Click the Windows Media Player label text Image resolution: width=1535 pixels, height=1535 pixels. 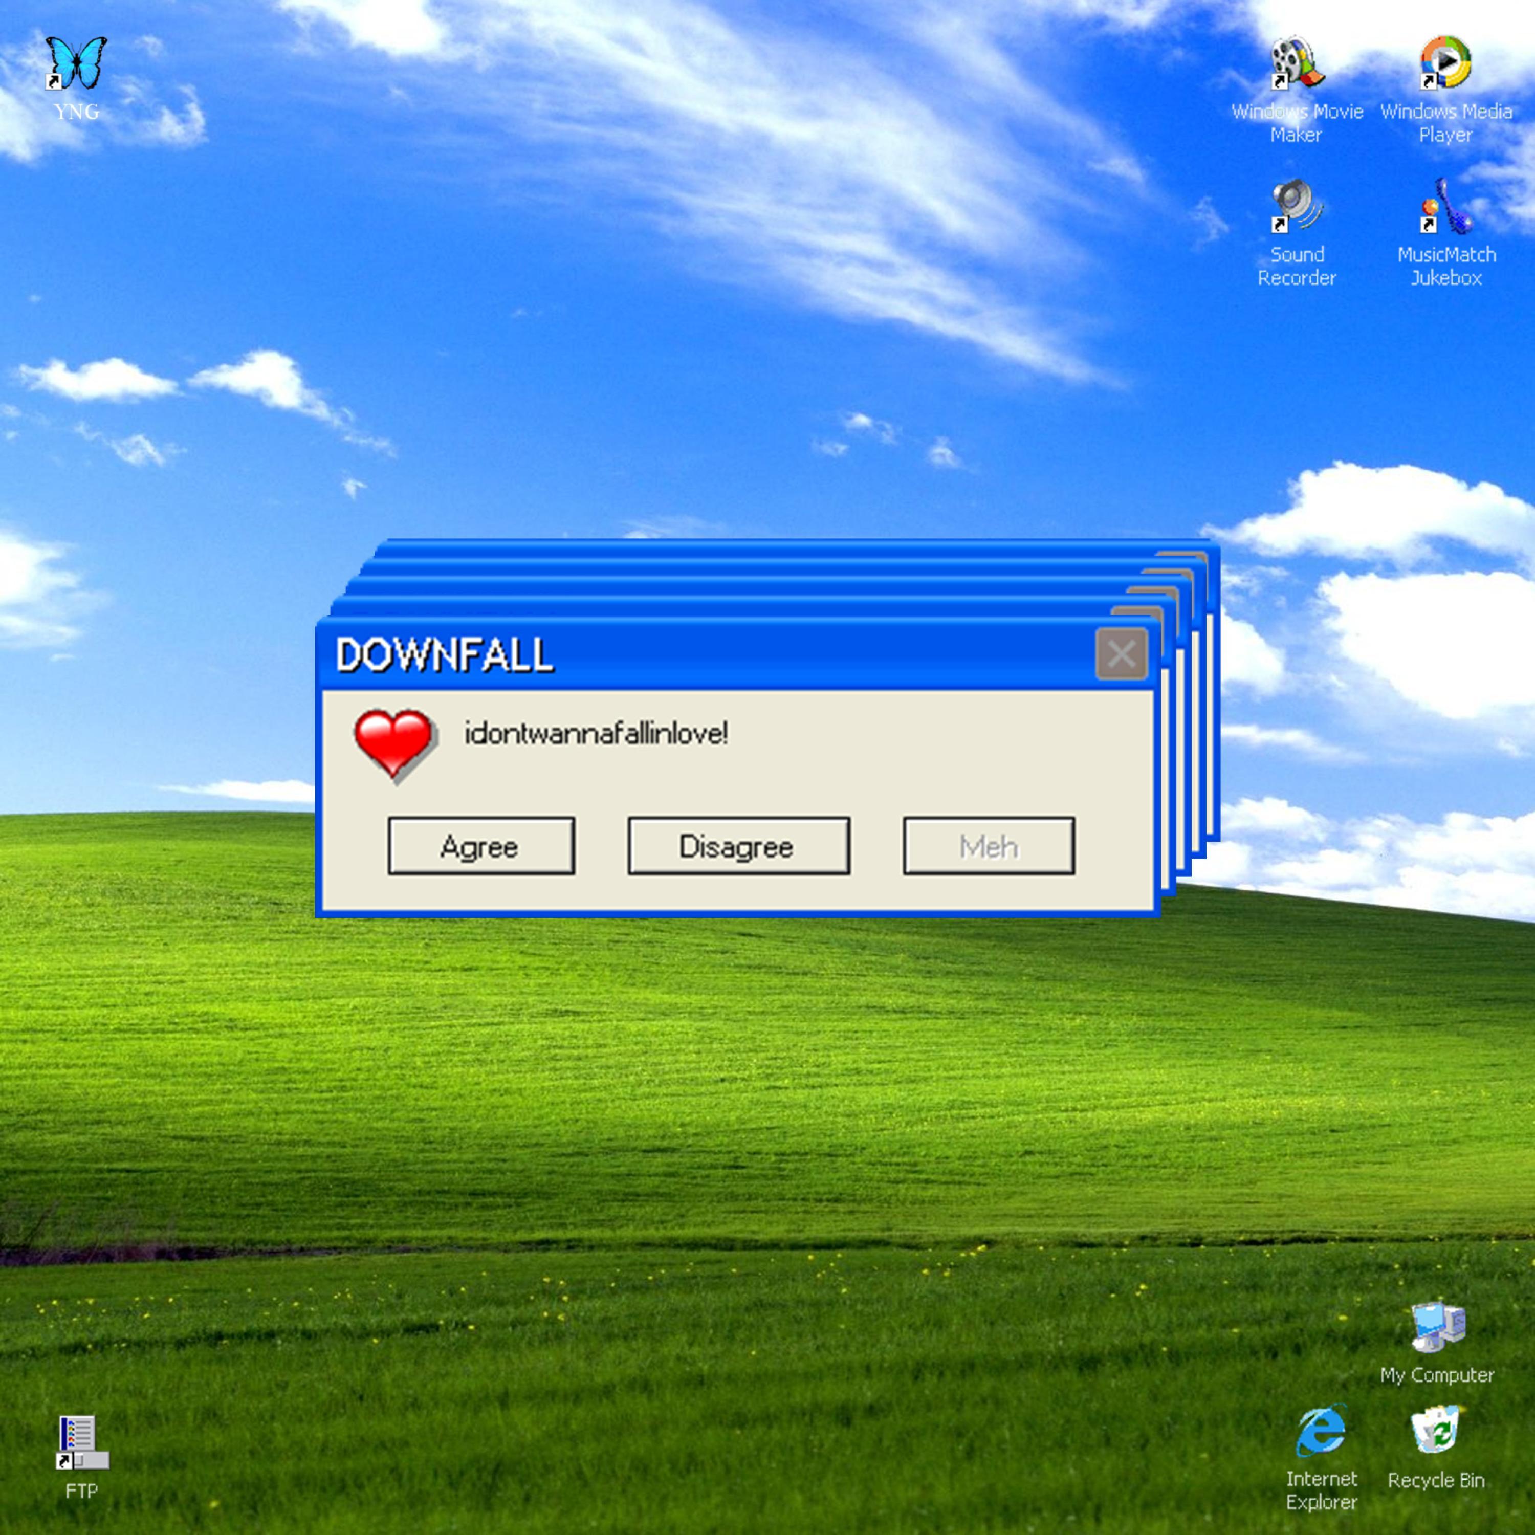coord(1446,123)
